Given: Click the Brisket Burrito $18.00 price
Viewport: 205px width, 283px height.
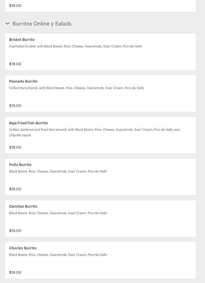Looking at the screenshot, I should tap(15, 64).
